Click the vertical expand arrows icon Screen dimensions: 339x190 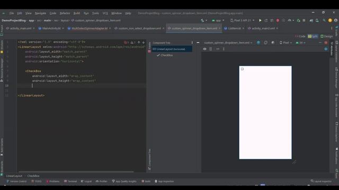click(x=224, y=49)
